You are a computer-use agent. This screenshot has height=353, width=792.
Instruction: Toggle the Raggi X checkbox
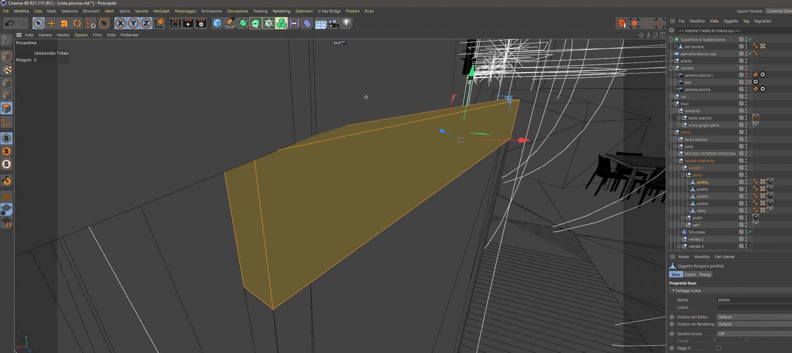click(x=718, y=348)
